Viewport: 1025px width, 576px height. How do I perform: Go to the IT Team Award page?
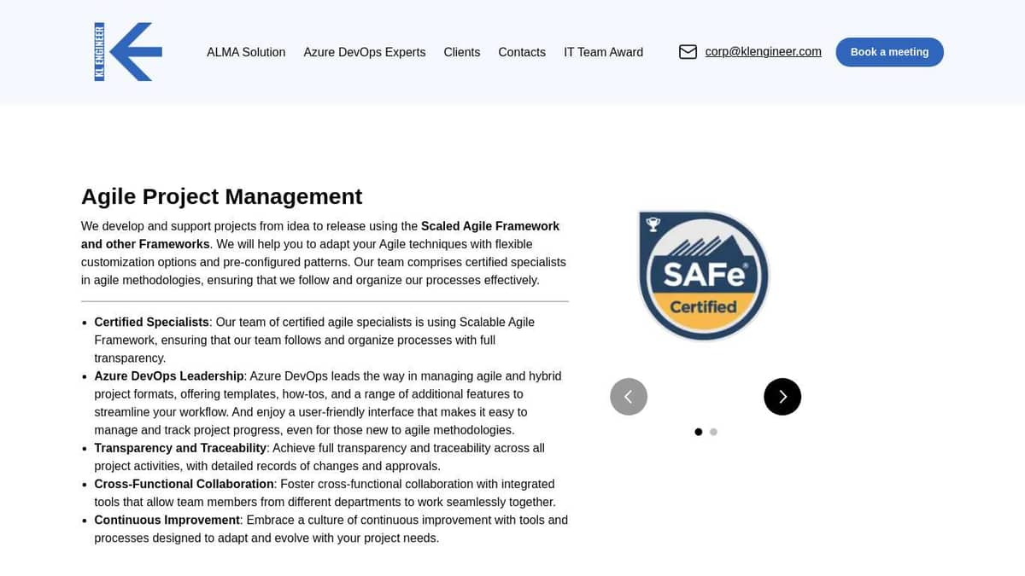pyautogui.click(x=603, y=52)
